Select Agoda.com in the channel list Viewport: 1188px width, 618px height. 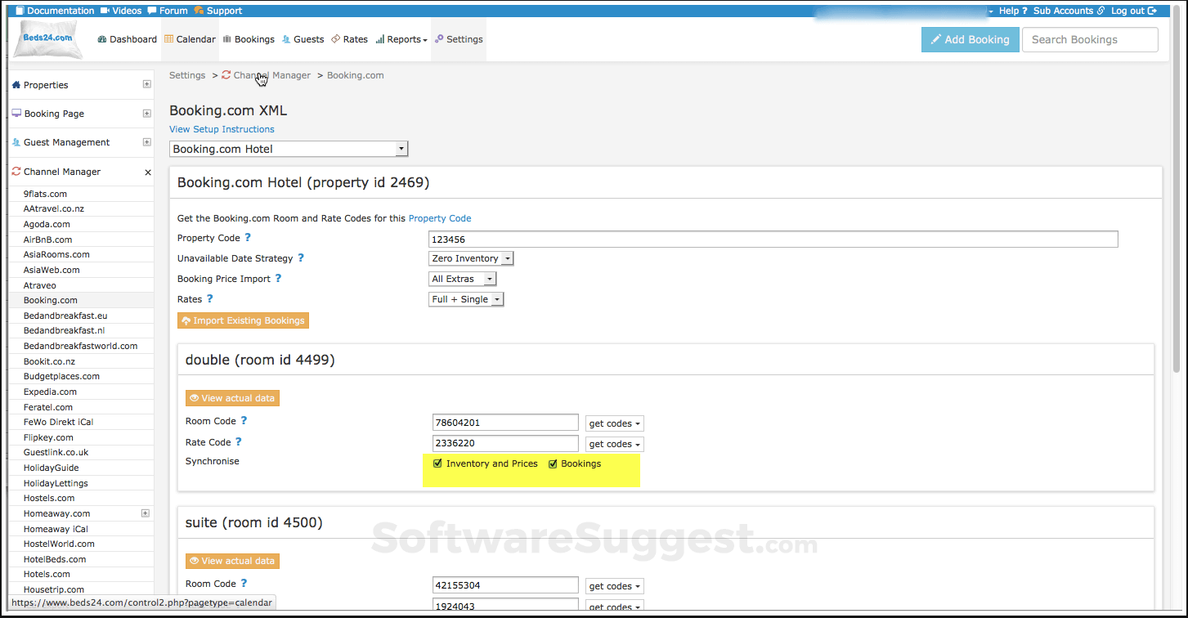[47, 224]
